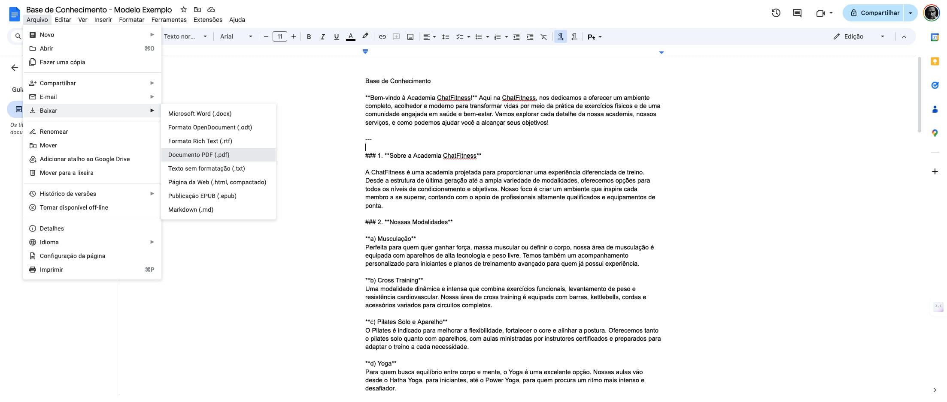Click the numbered list icon

[x=498, y=37]
